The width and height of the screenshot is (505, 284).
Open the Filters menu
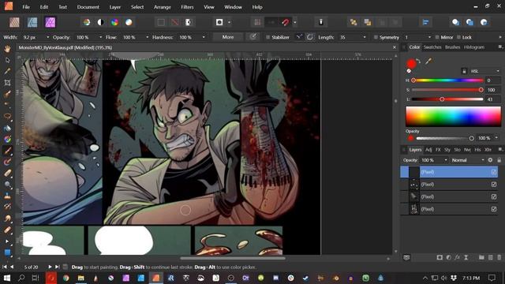pyautogui.click(x=187, y=7)
